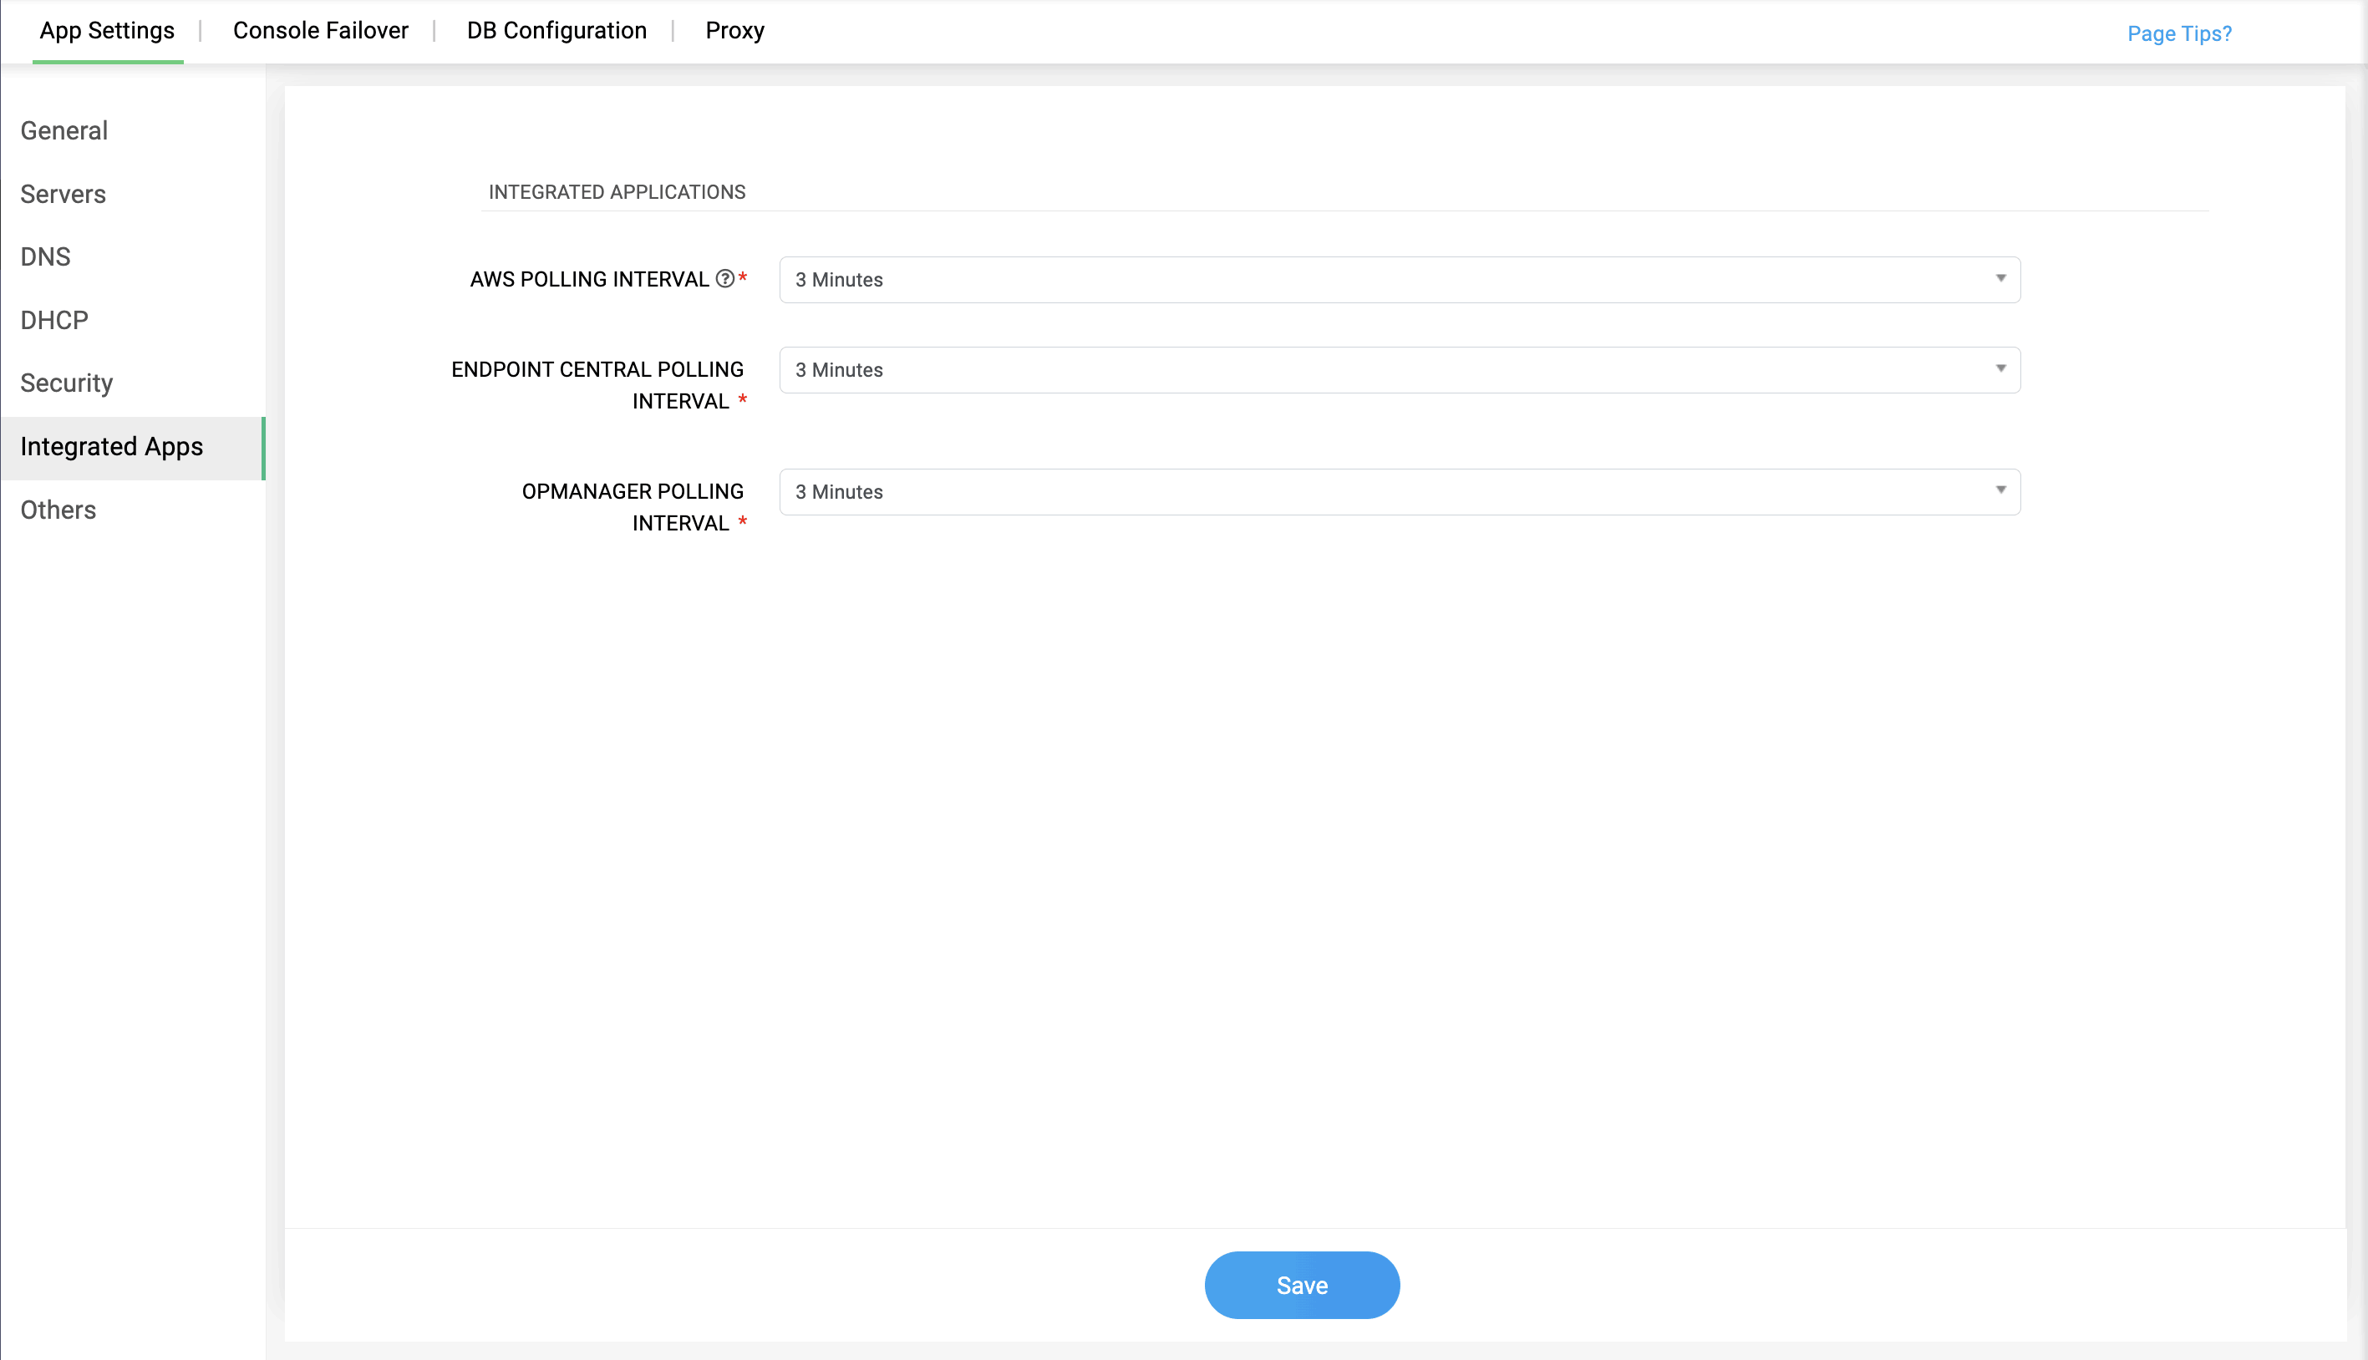
Task: Select DHCP in the sidebar
Action: click(54, 321)
